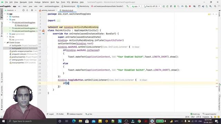Toggle the Favorites tool window tab
221x124 pixels.
[1, 91]
